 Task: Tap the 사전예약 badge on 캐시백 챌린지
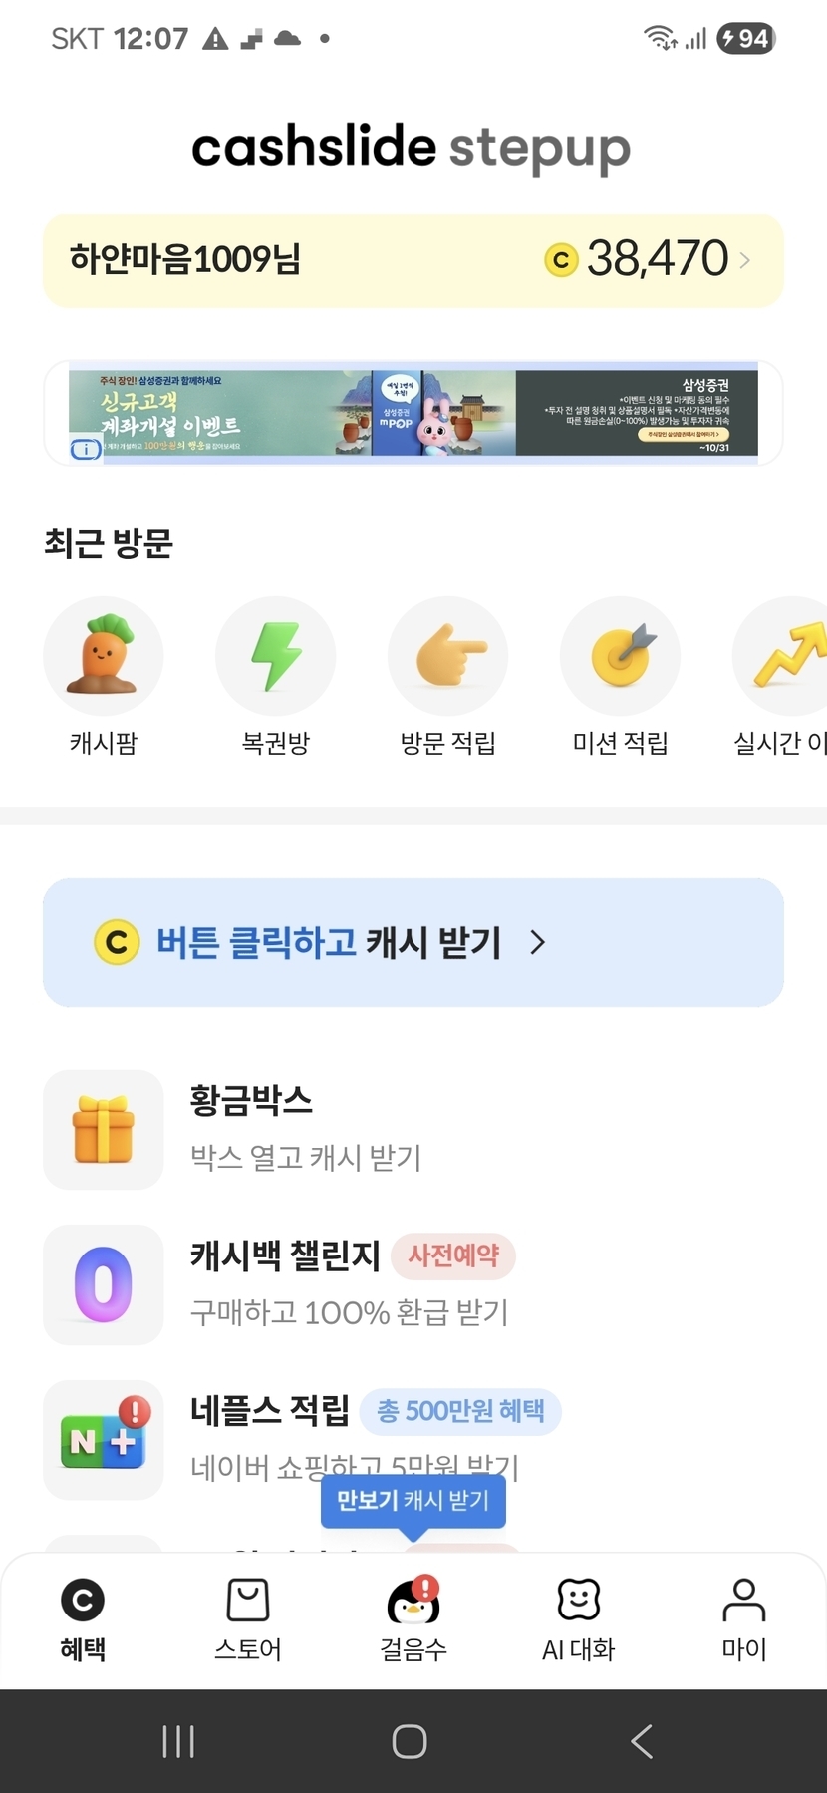point(453,1255)
